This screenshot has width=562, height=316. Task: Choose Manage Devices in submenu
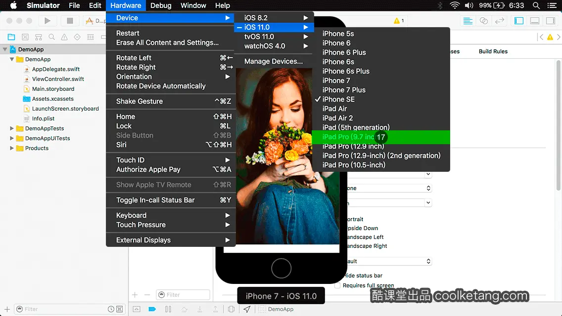(274, 61)
